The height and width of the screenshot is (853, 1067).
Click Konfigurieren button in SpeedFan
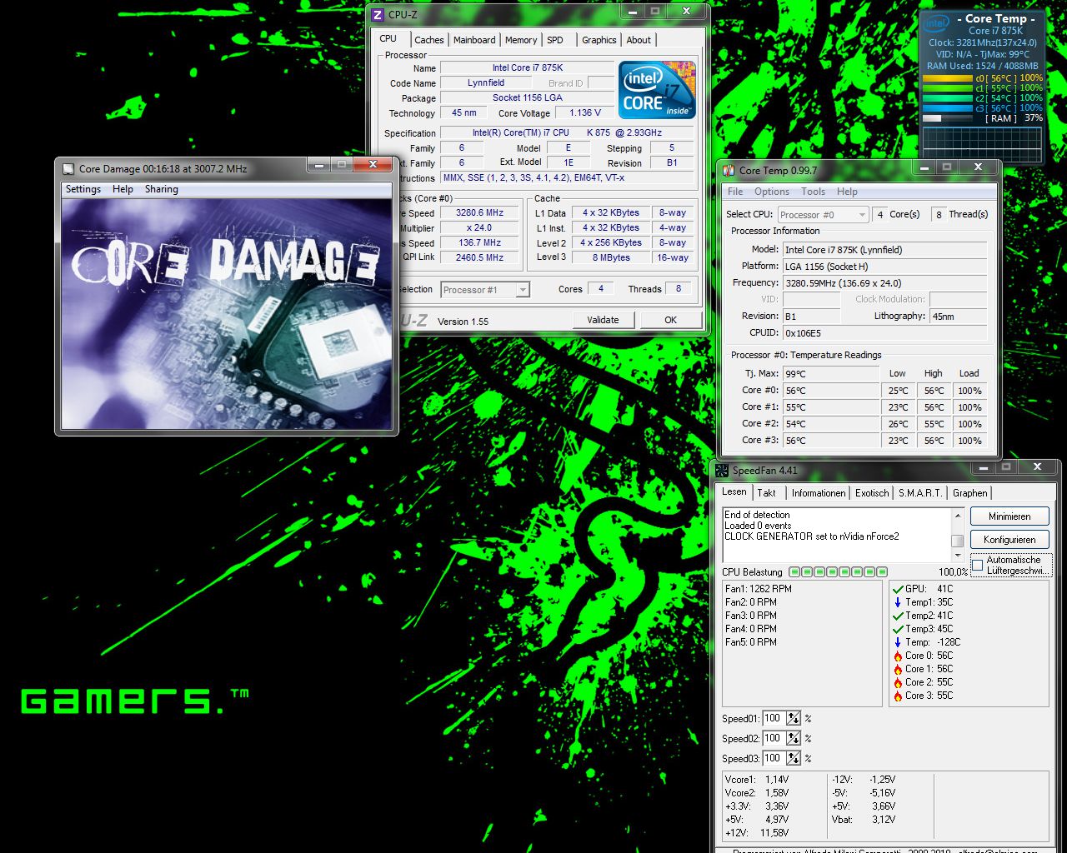[x=1009, y=540]
